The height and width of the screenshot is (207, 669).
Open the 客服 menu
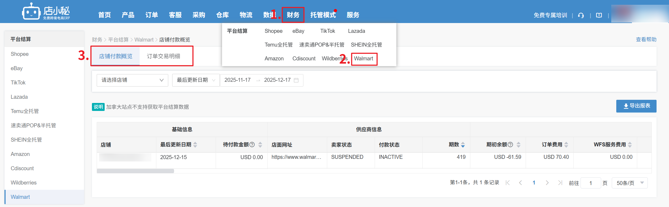(175, 15)
